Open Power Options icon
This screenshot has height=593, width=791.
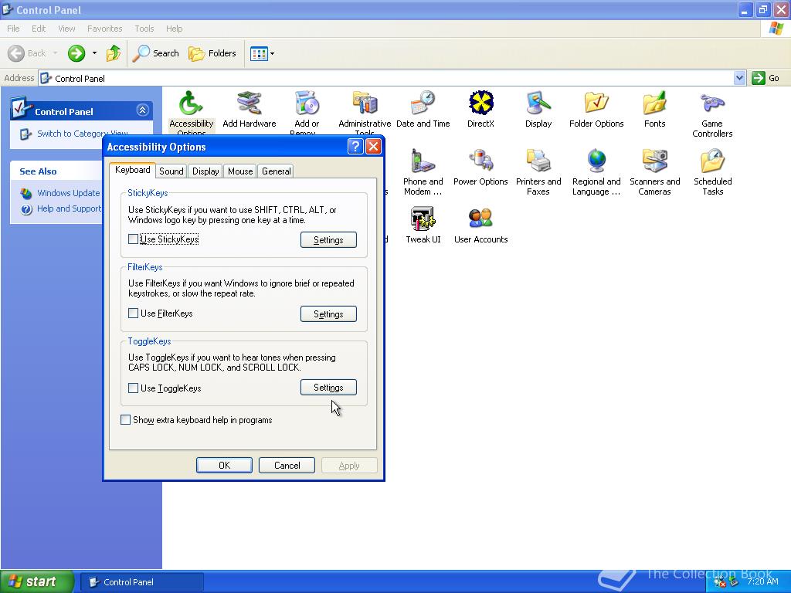click(480, 168)
